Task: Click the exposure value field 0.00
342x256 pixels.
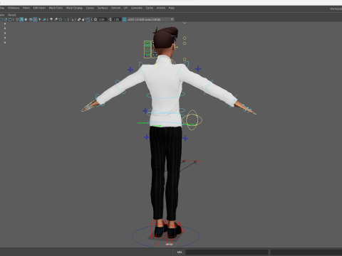Action: point(102,19)
